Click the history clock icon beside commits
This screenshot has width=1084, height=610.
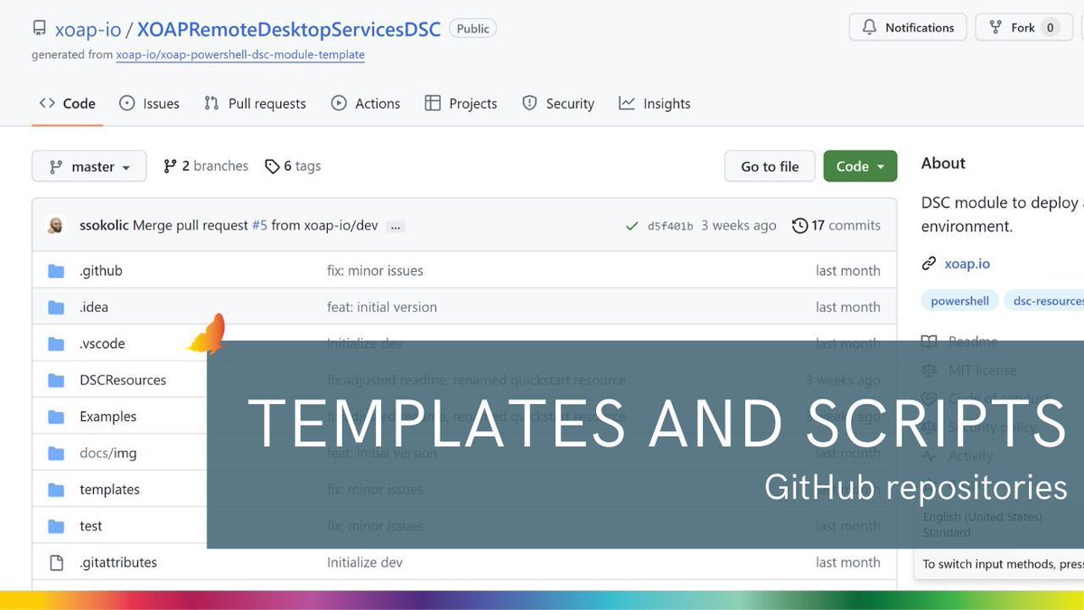799,225
